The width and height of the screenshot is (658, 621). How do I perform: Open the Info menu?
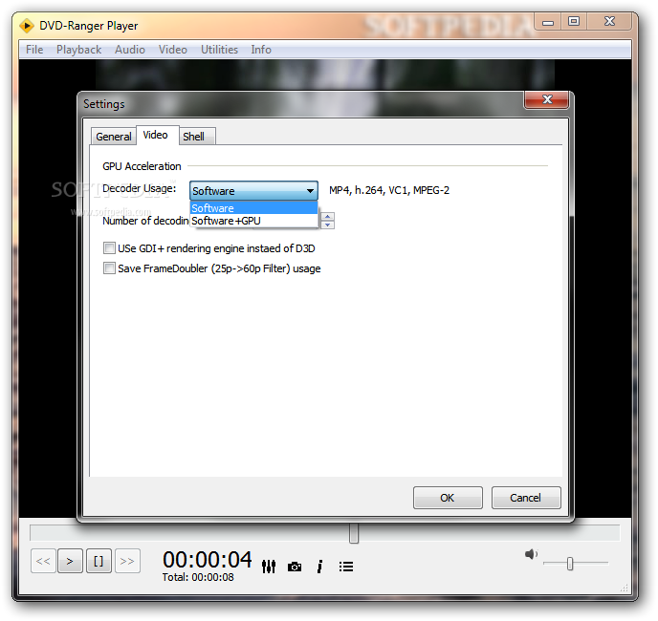click(x=261, y=50)
